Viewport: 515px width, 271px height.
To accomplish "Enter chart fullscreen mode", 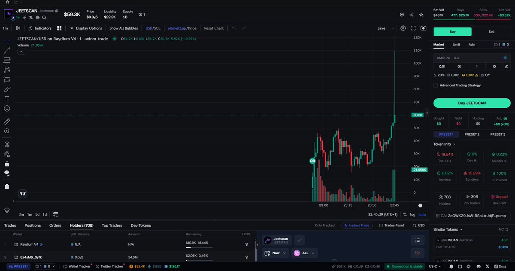I will pyautogui.click(x=413, y=28).
